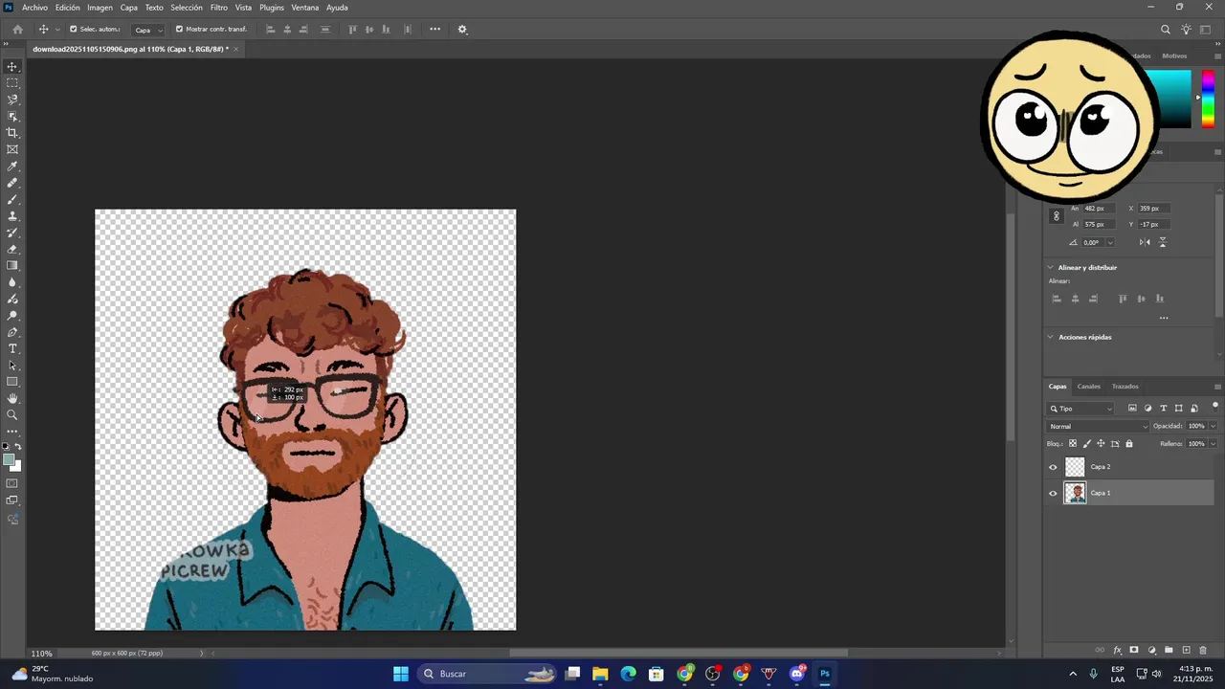Select the Type tool
Screen dimensions: 1225x689
coord(12,348)
